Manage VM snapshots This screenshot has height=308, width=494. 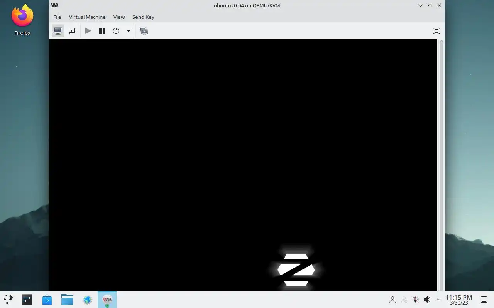(x=144, y=31)
